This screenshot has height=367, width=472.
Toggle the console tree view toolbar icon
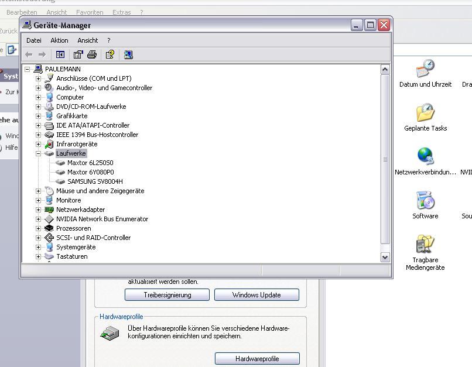coord(60,54)
